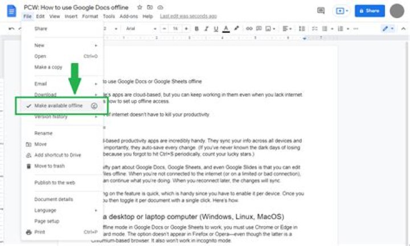Open the editing mode pencil dropdown
410x246 pixels.
388,28
